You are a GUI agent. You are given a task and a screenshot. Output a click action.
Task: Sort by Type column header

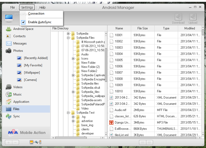pos(166,28)
